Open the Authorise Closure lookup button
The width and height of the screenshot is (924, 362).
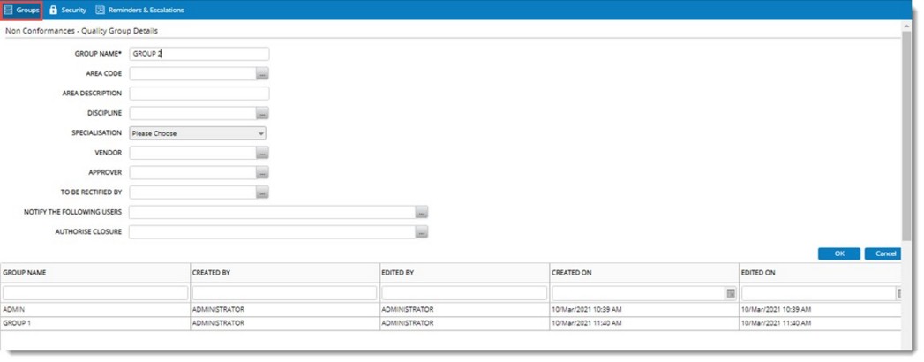coord(422,232)
